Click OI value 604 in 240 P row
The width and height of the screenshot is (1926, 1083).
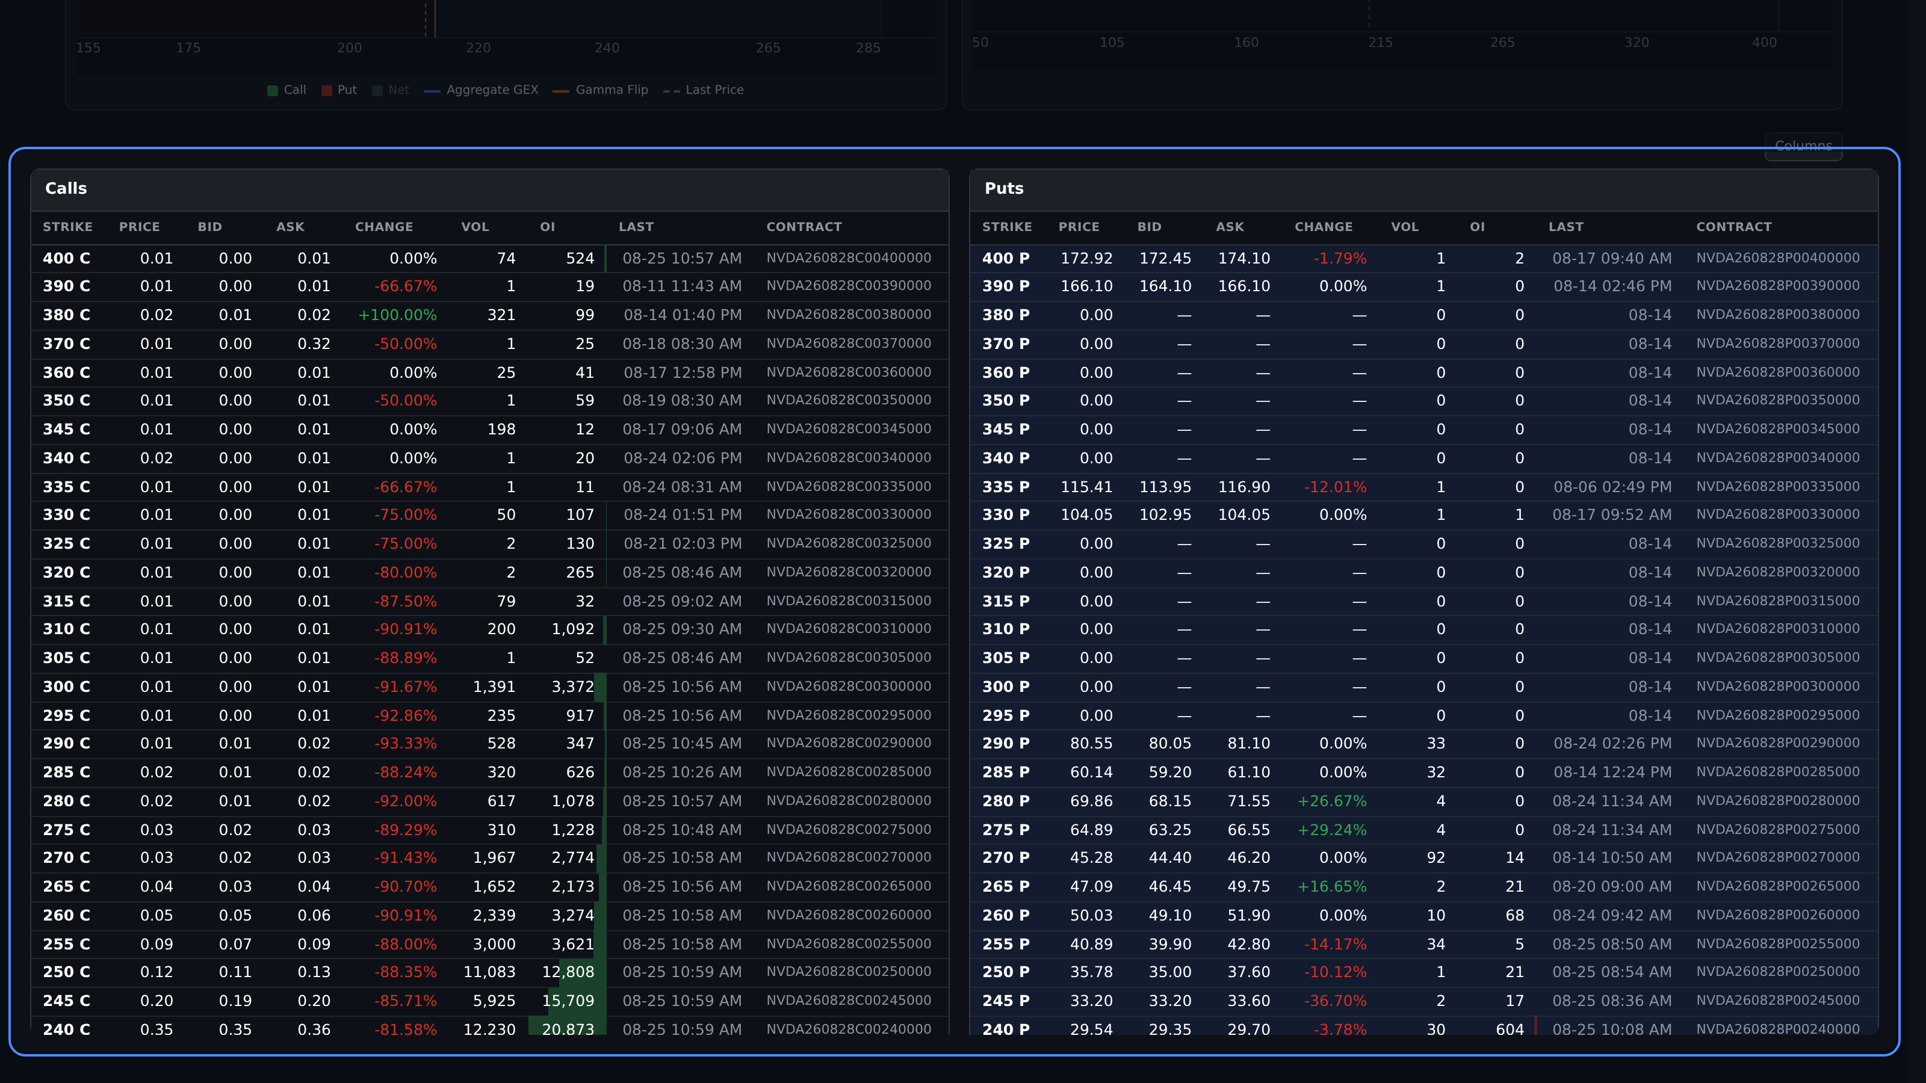[1510, 1029]
